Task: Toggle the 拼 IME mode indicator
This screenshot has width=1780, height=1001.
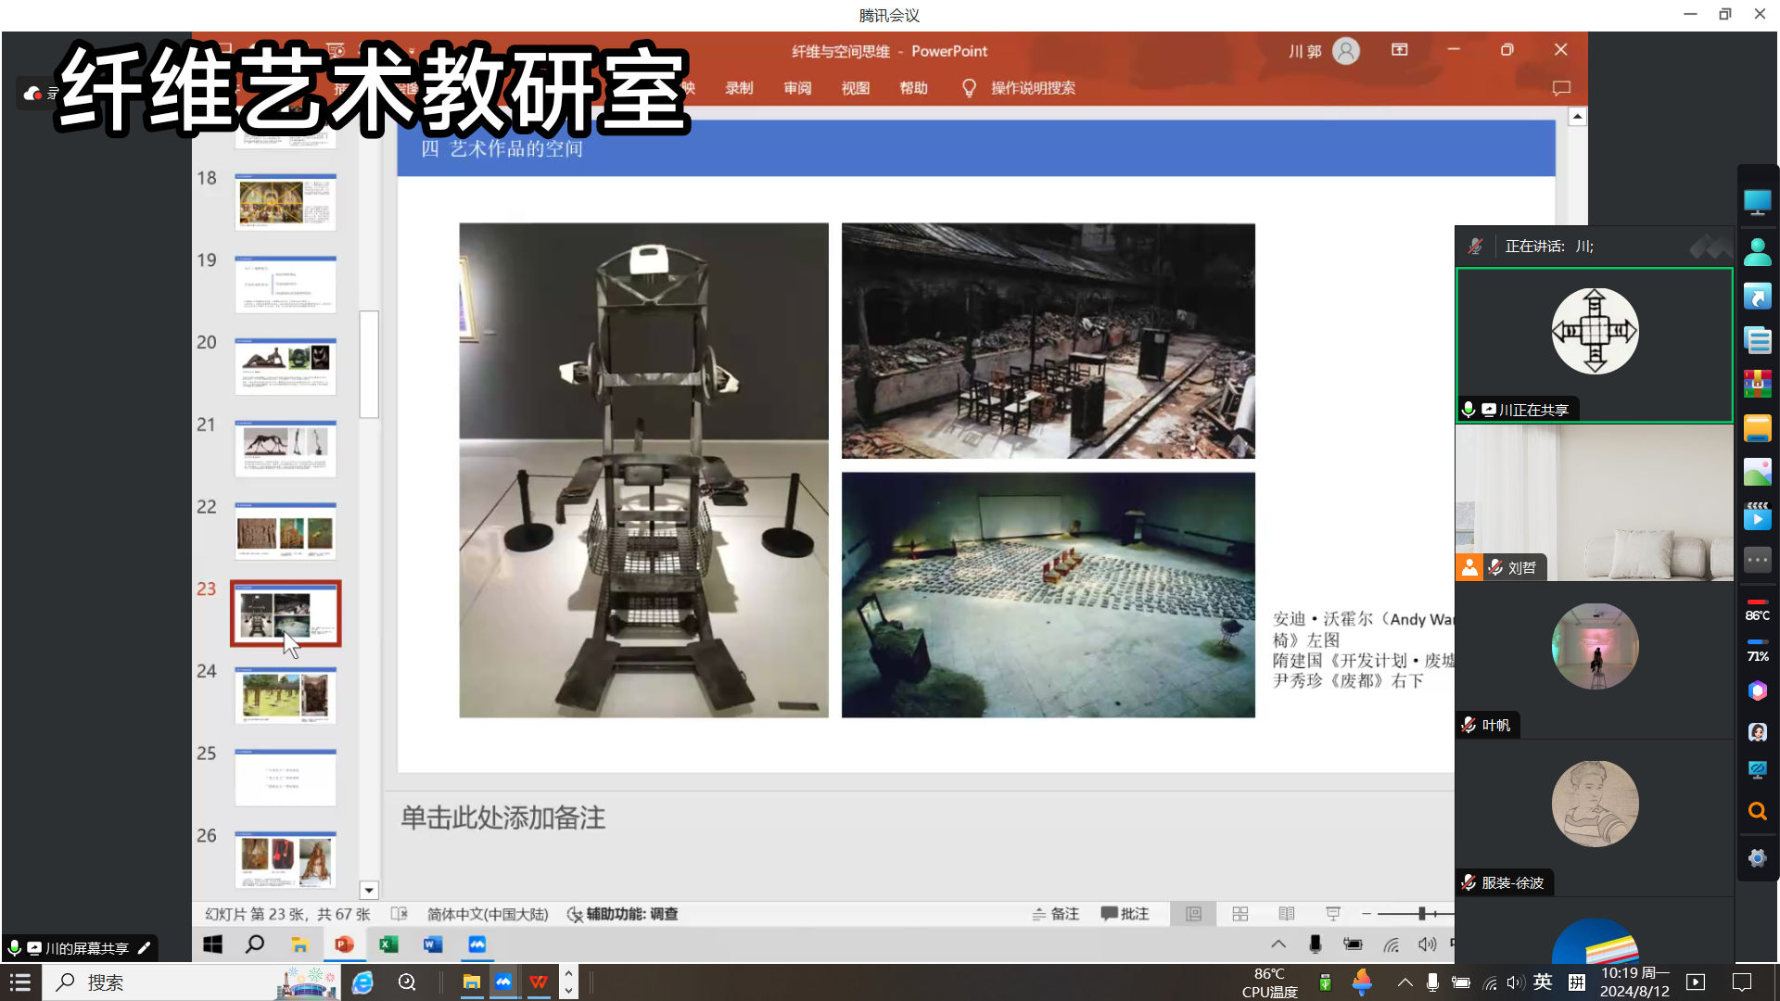Action: click(1576, 982)
